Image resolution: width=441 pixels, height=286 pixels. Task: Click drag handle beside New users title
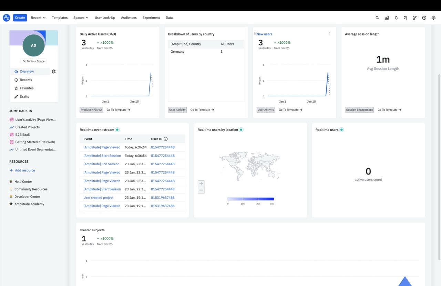click(x=255, y=34)
